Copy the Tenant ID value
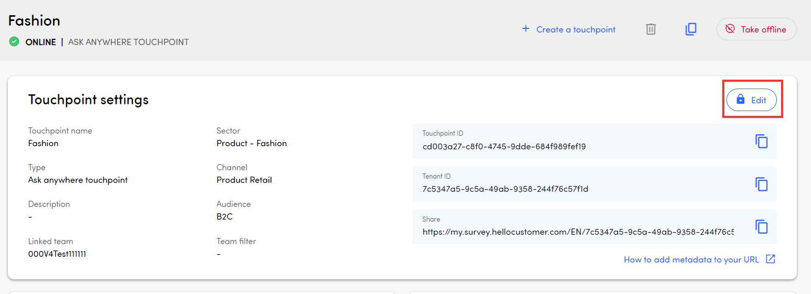 pyautogui.click(x=761, y=184)
